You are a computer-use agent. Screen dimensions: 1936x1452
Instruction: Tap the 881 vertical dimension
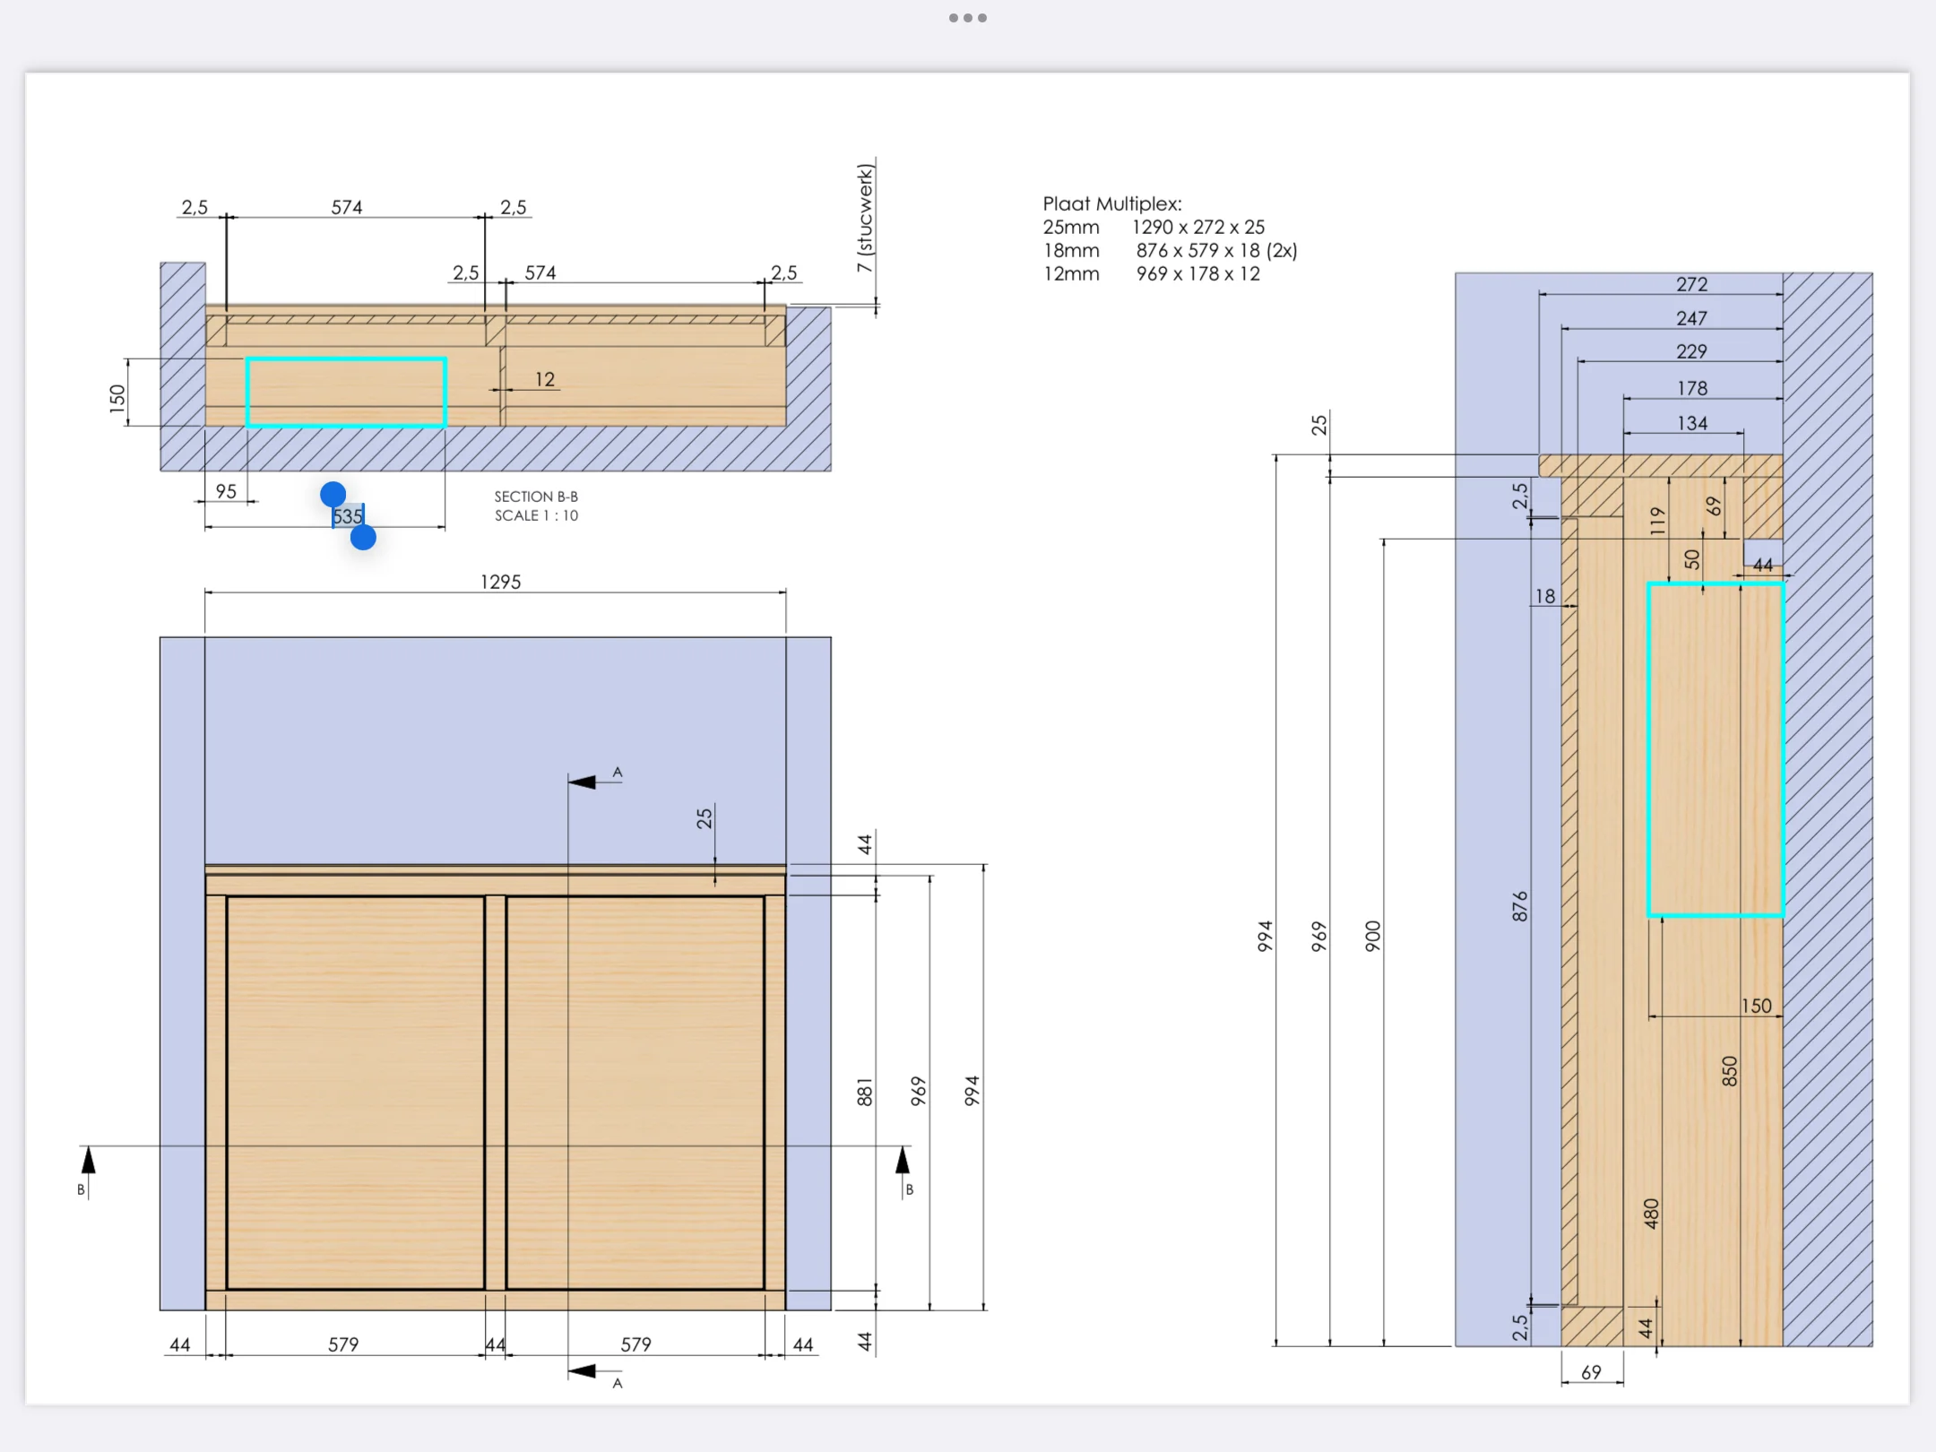(x=864, y=1092)
